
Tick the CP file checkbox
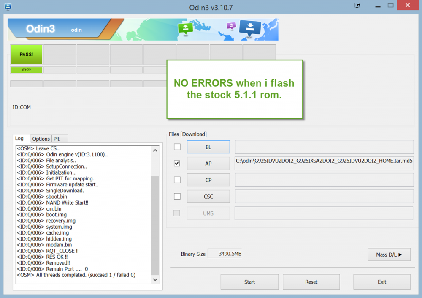[177, 180]
